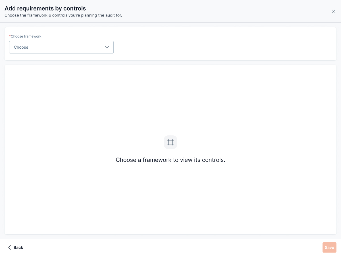
Task: Open the Choose framework dropdown
Action: [x=61, y=47]
